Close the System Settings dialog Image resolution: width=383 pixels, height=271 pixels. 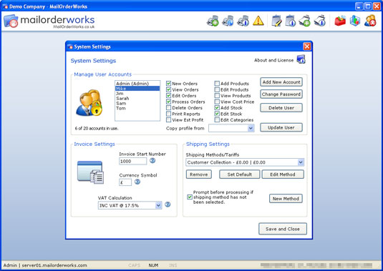[x=307, y=46]
